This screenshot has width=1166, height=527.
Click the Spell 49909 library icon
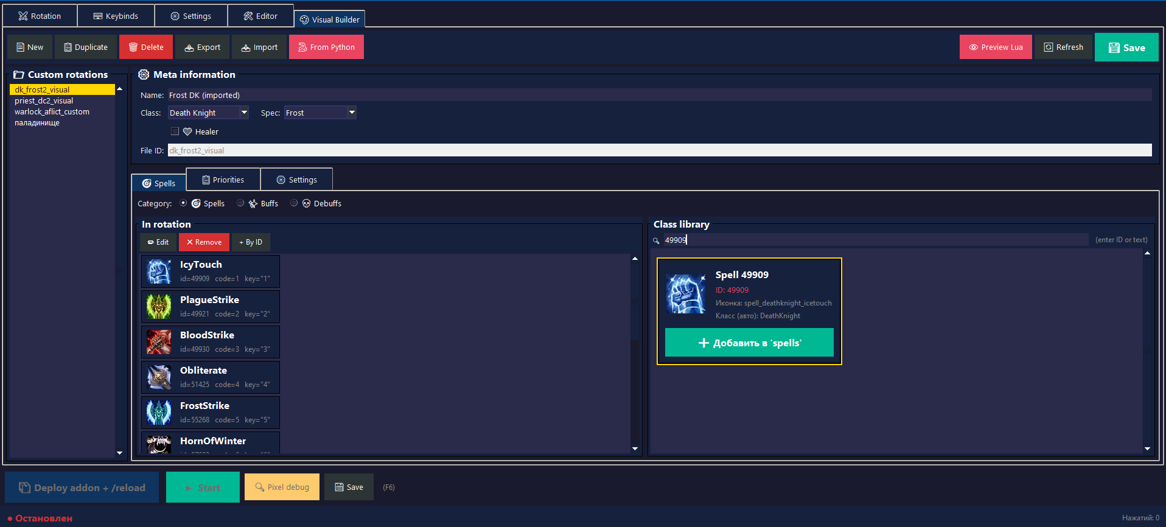coord(686,294)
